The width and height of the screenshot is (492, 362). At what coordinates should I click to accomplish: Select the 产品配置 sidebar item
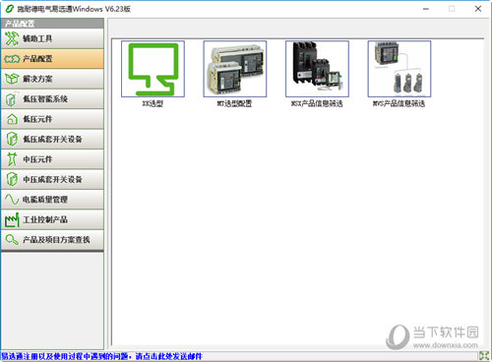tap(52, 59)
